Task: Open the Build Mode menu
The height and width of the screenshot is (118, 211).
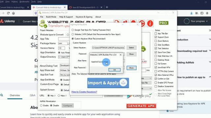Action: pyautogui.click(x=51, y=17)
